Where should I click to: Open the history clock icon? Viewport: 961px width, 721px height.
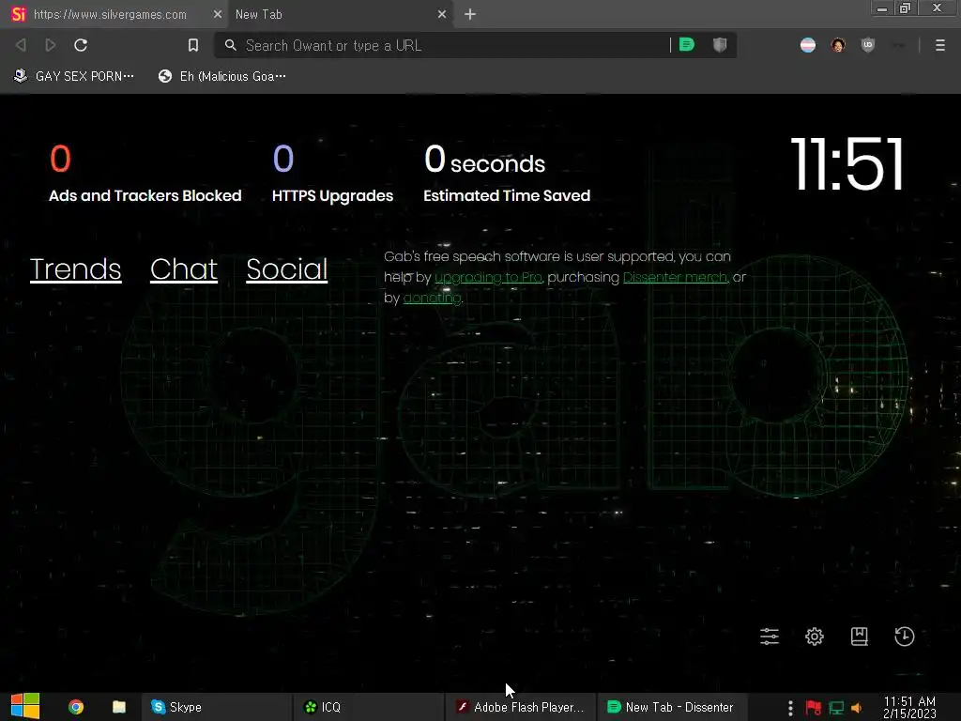pyautogui.click(x=905, y=637)
